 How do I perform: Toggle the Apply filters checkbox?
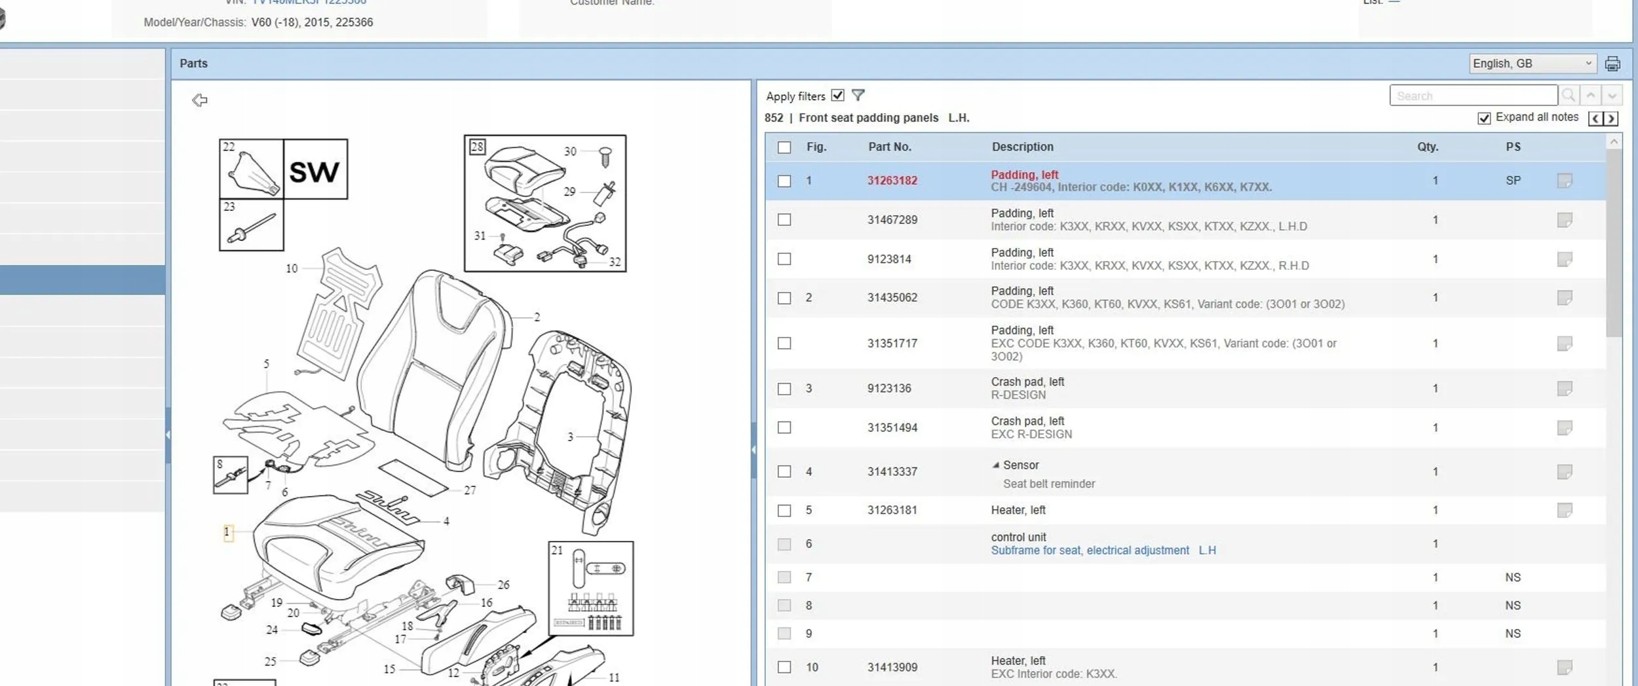837,96
